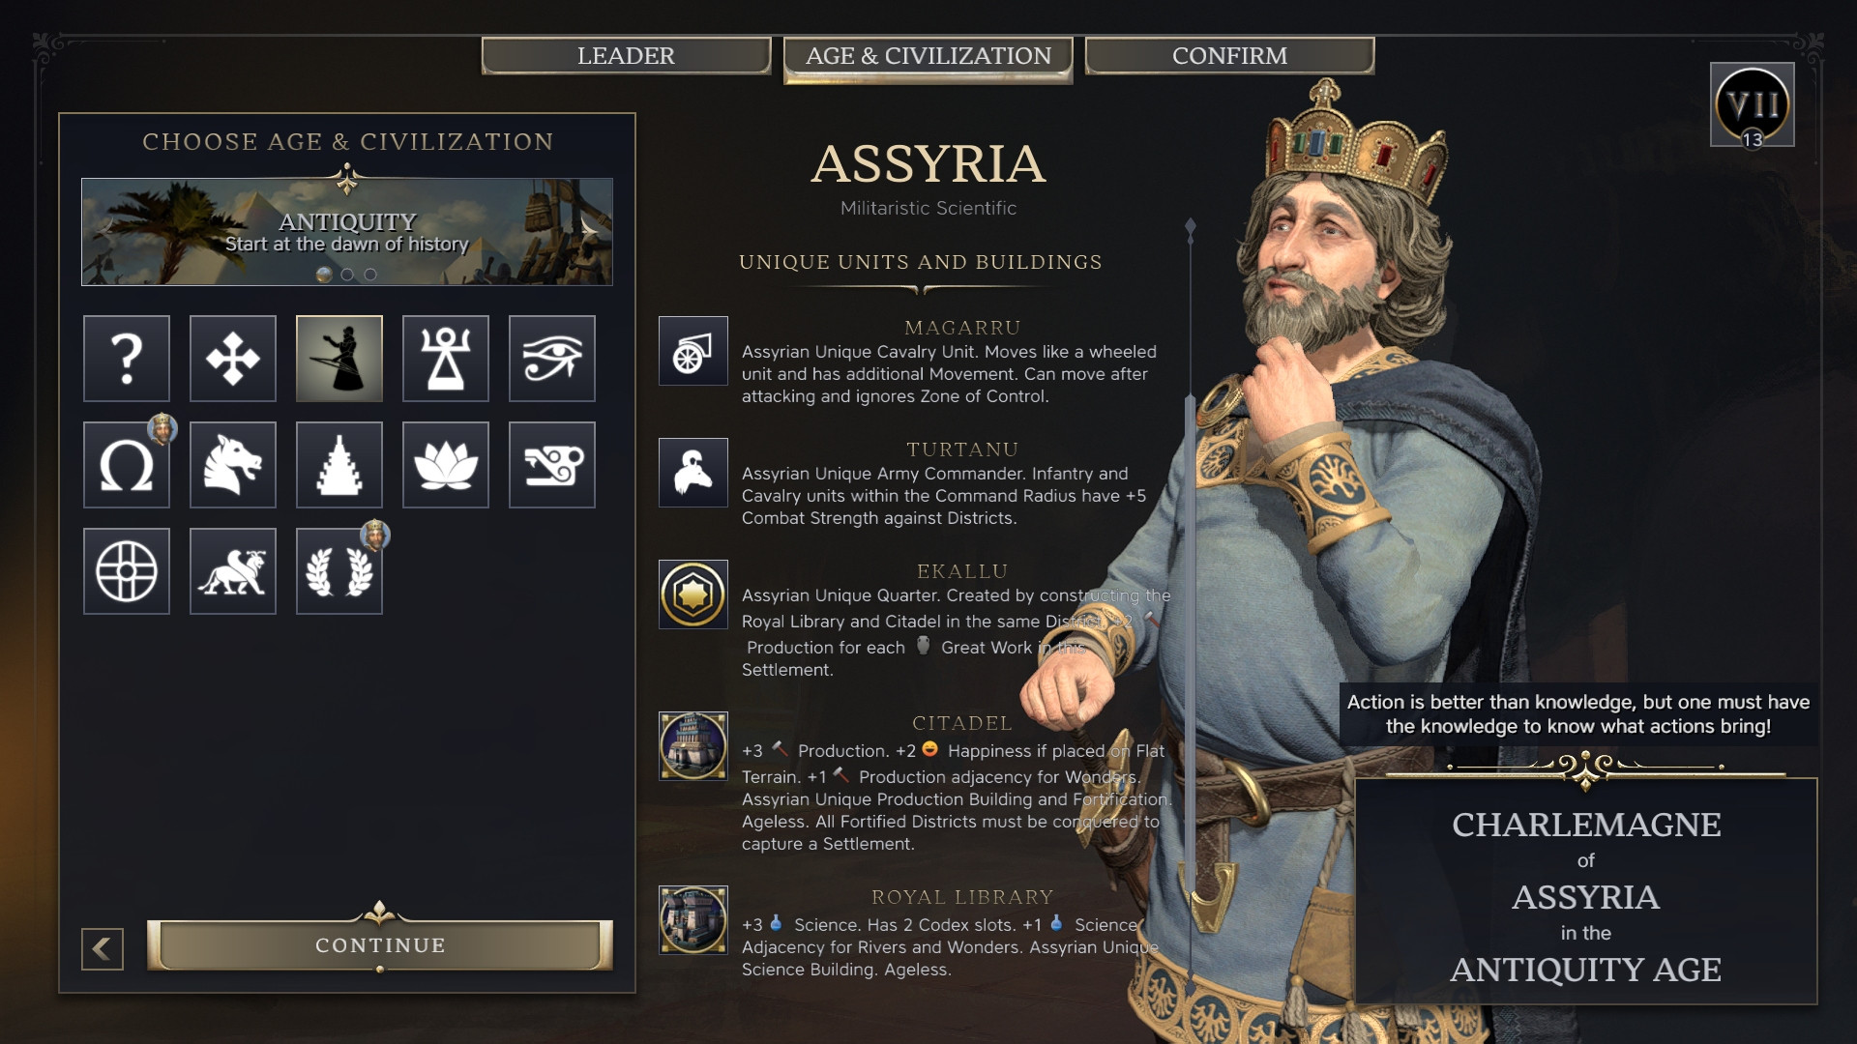1857x1044 pixels.
Task: Choose the laurel wreath Rome civilization icon
Action: (339, 571)
